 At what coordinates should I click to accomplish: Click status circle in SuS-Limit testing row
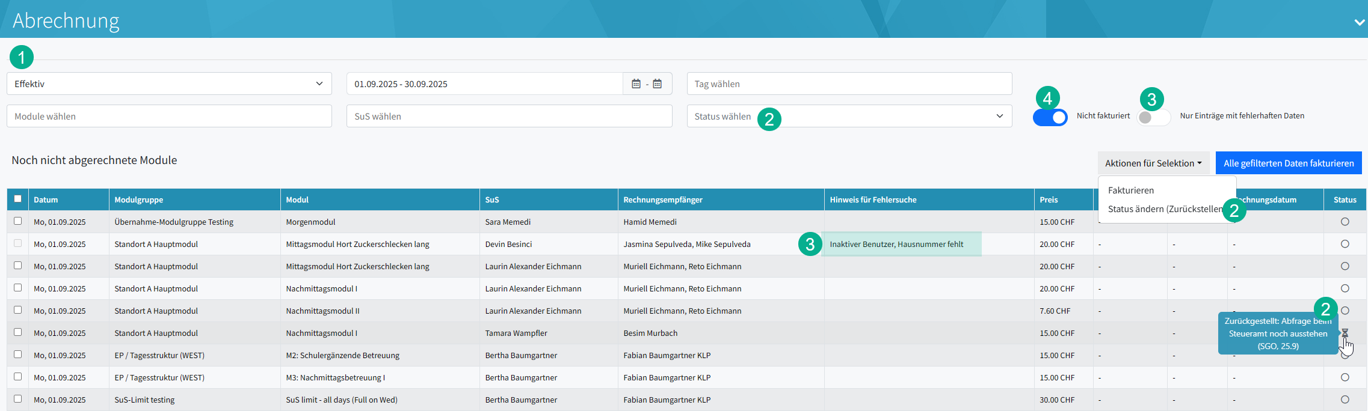coord(1345,400)
